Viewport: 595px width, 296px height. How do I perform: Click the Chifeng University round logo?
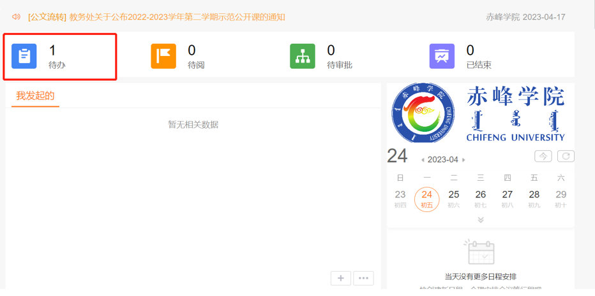[422, 114]
